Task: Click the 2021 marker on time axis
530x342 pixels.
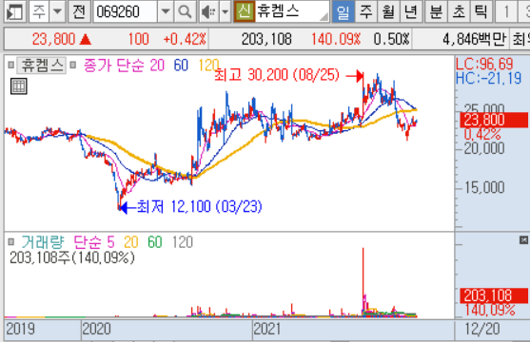Action: tap(267, 329)
